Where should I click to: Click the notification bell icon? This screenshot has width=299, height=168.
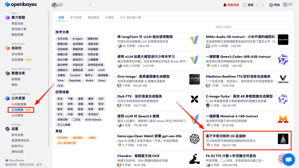coord(225,5)
